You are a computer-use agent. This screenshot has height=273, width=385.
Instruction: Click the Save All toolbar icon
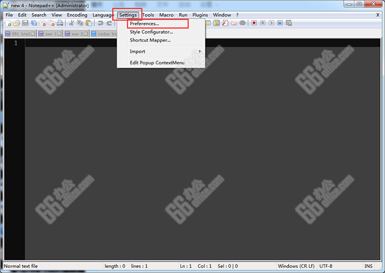pyautogui.click(x=34, y=23)
